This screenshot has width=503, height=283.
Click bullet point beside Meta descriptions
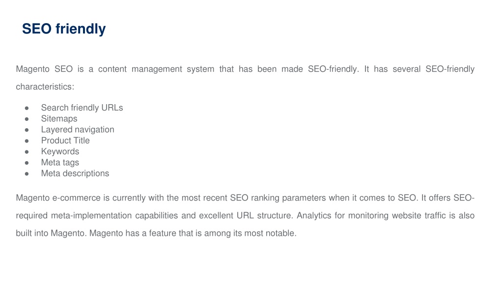click(x=27, y=173)
